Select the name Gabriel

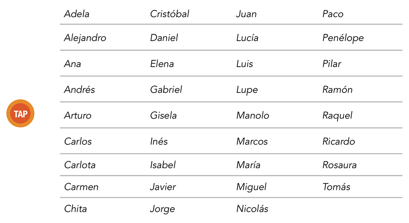[166, 90]
